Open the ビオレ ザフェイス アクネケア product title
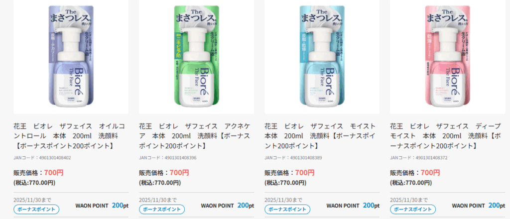 [195, 136]
